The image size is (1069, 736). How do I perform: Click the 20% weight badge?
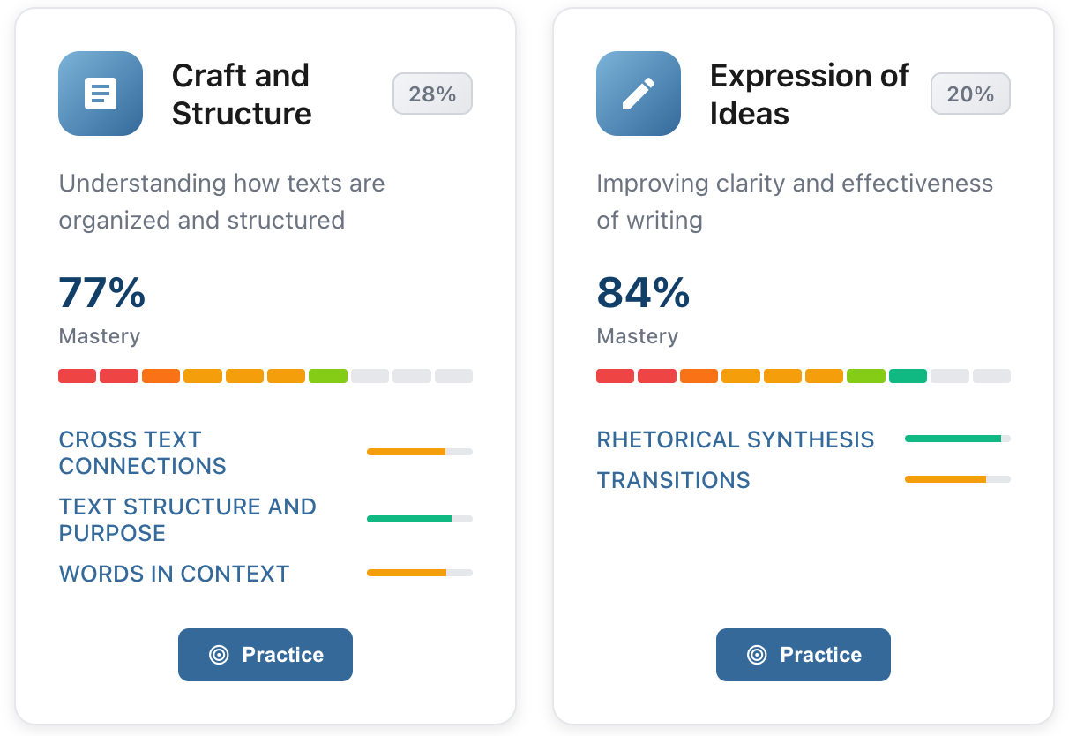click(x=970, y=94)
